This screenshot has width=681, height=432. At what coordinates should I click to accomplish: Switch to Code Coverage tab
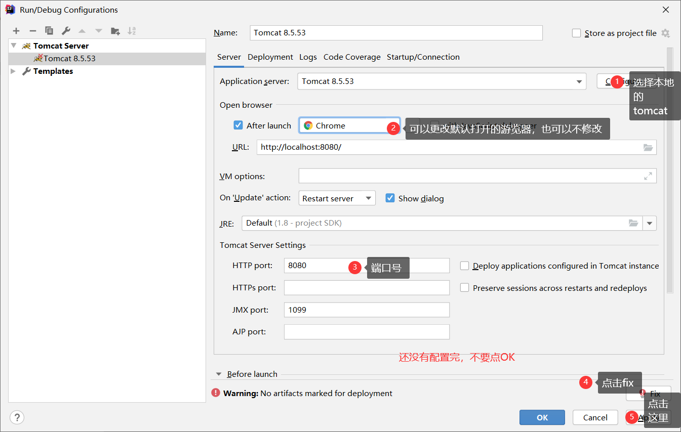(352, 57)
